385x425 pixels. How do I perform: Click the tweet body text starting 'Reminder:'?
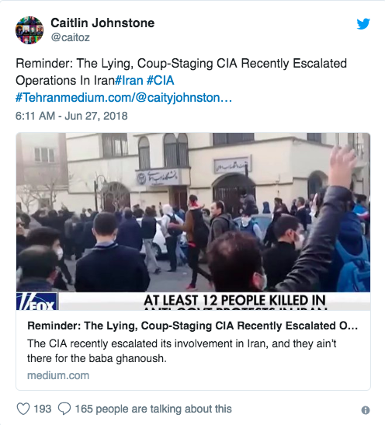tap(181, 71)
